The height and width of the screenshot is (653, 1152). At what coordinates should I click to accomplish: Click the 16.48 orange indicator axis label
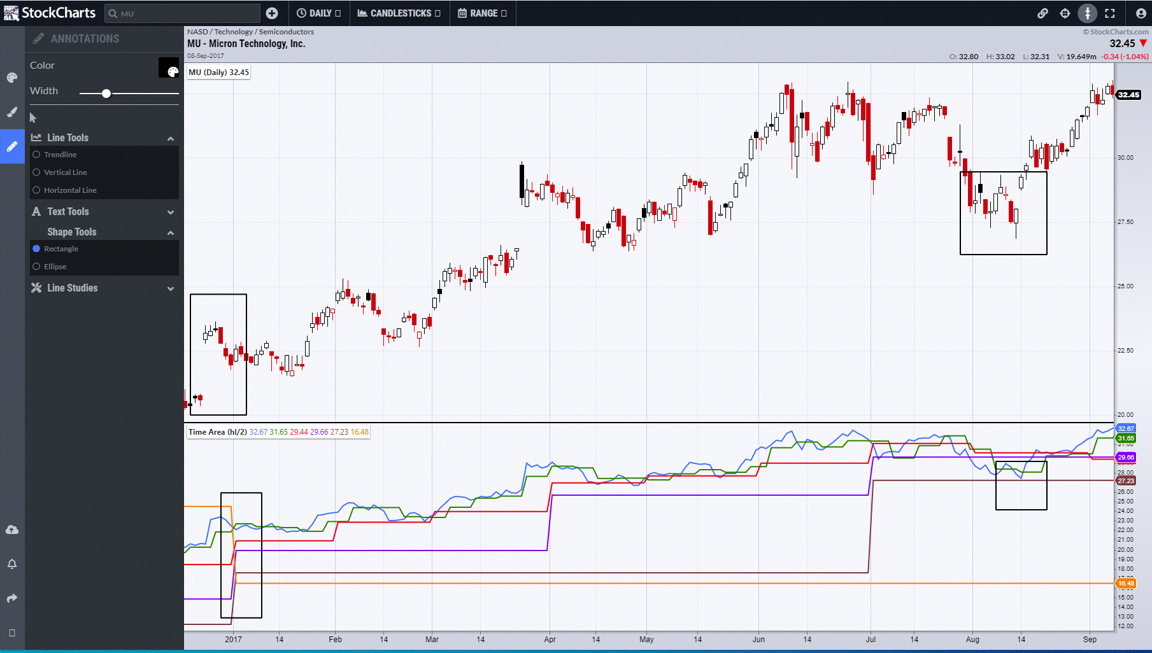point(1125,584)
